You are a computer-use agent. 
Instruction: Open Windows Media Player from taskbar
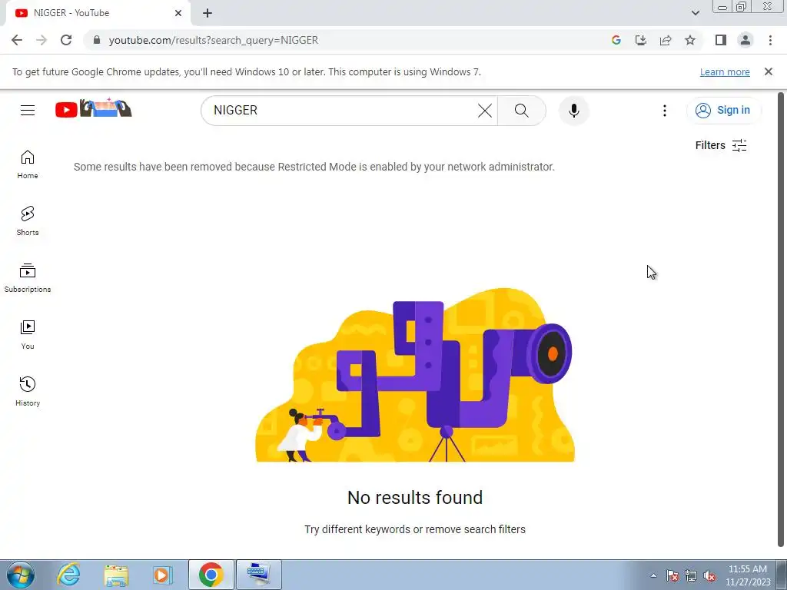[163, 575]
